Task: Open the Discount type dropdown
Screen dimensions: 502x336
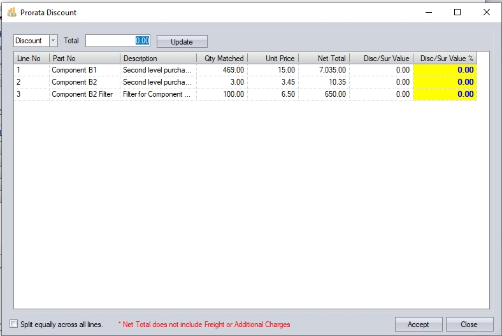Action: click(53, 41)
